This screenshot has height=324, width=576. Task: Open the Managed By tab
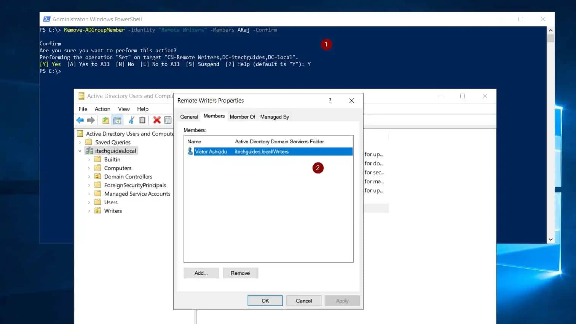tap(274, 117)
